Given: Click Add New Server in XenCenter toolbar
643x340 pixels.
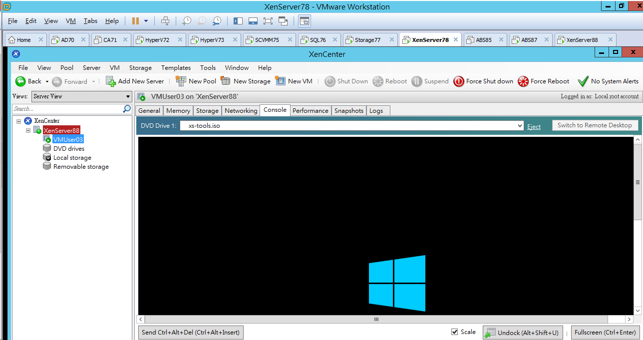Looking at the screenshot, I should coord(135,81).
